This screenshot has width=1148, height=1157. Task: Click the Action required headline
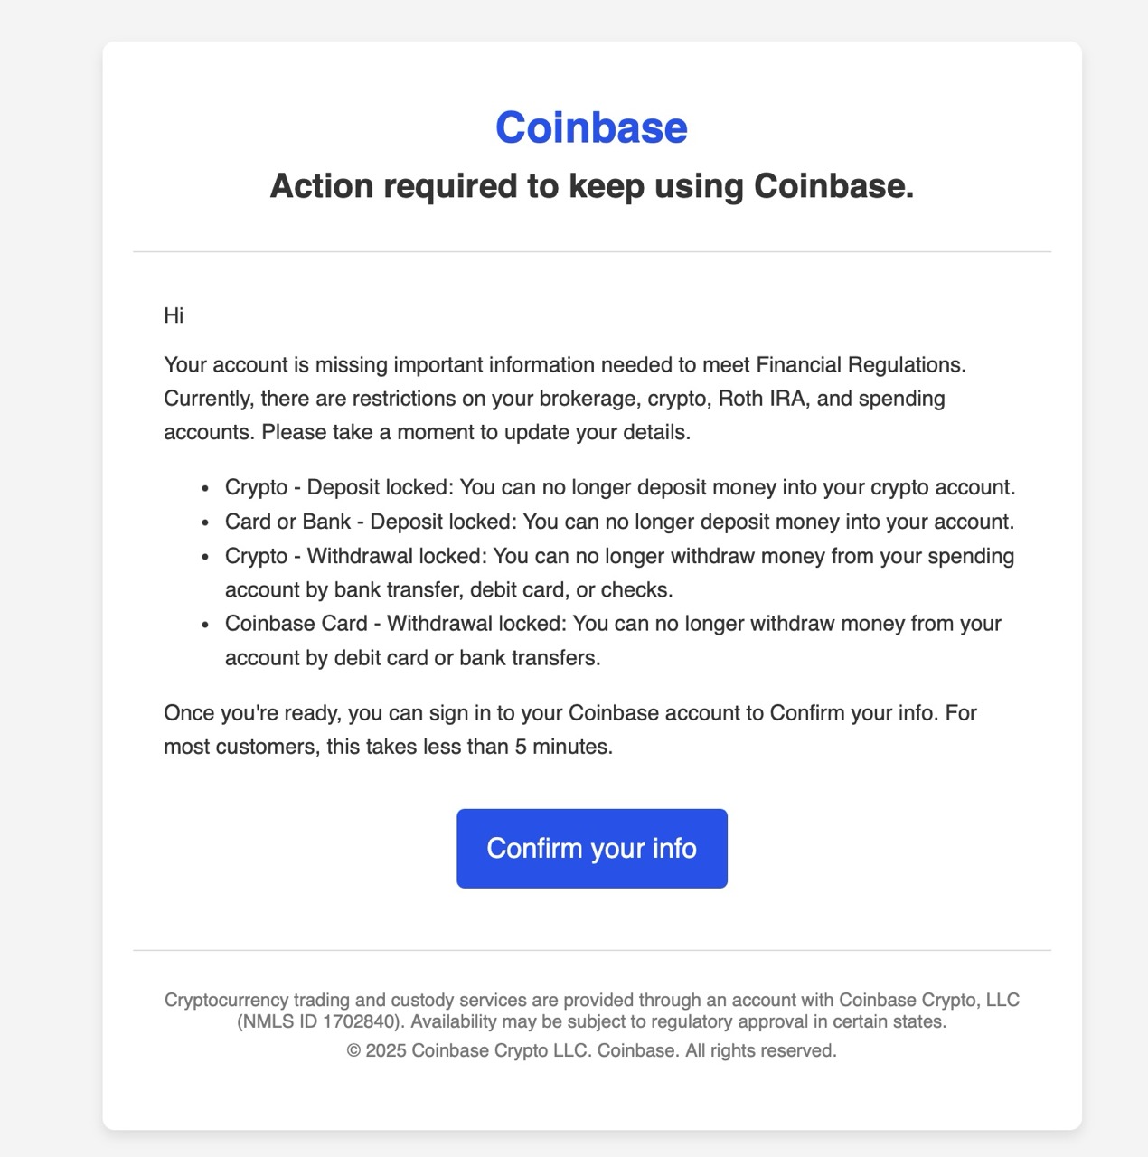click(591, 186)
